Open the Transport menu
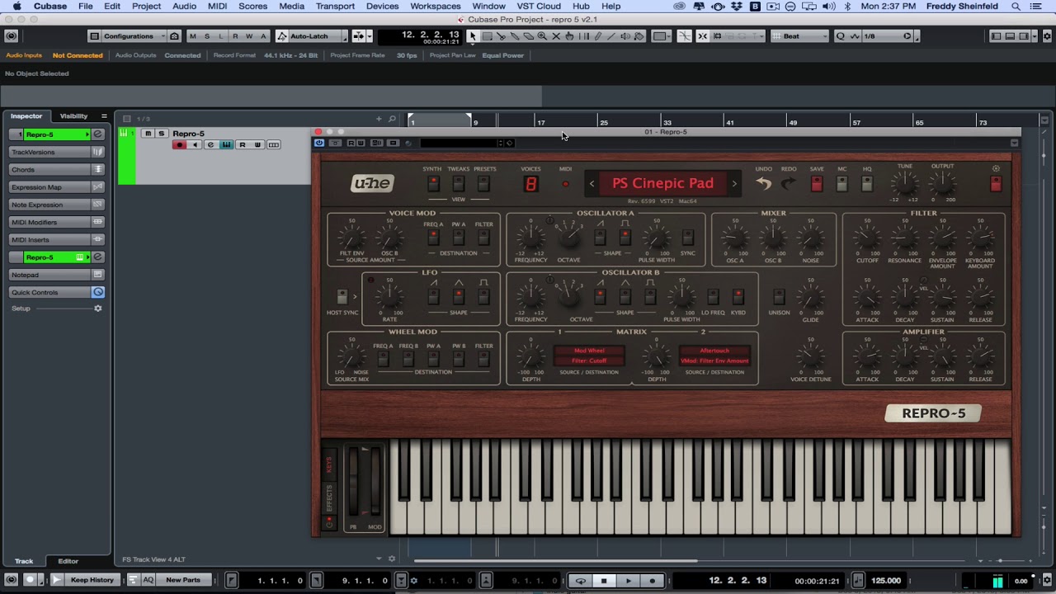Image resolution: width=1056 pixels, height=594 pixels. 335,7
